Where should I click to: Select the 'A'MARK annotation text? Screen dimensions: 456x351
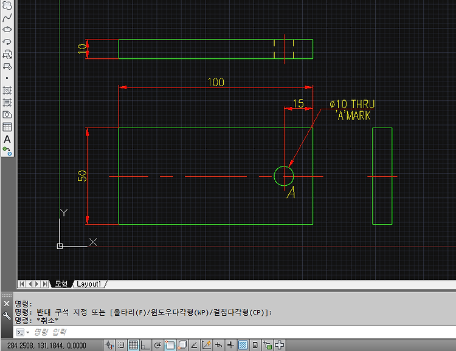[353, 115]
